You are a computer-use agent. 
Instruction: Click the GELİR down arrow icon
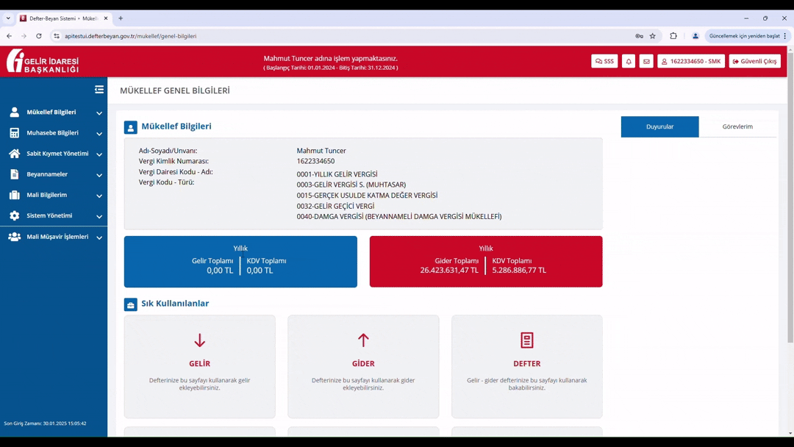pyautogui.click(x=199, y=340)
